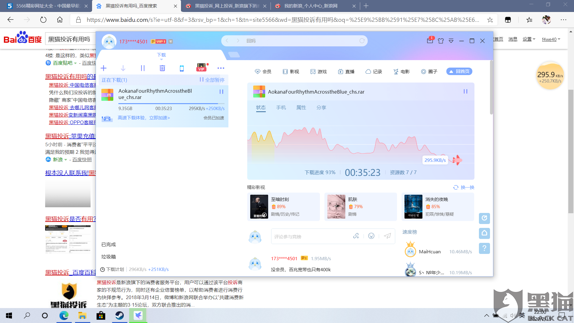Open the VIP film icon in toolbar
Viewport: 574px width, 323px height.
(x=201, y=68)
